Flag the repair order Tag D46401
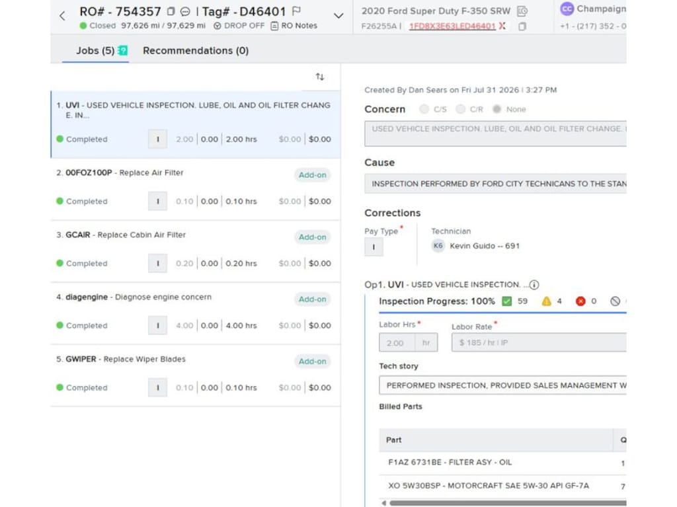677x507 pixels. 296,11
